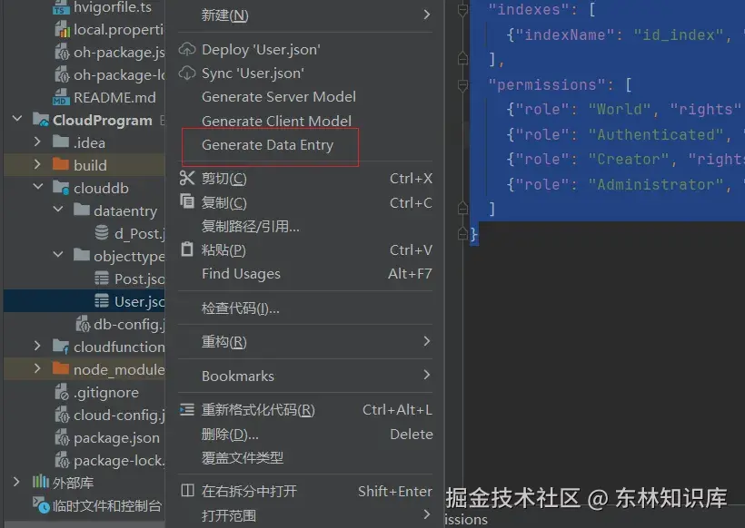Click the local.properties file icon

coord(63,30)
